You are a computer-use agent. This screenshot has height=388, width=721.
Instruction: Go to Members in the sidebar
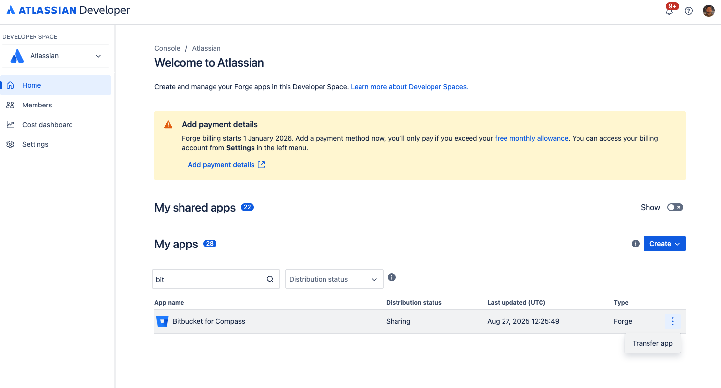point(37,105)
